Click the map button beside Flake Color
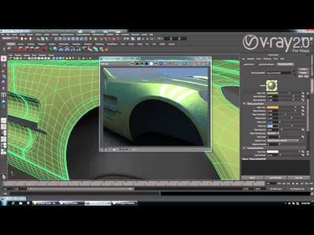The width and height of the screenshot is (314, 235). (x=303, y=107)
